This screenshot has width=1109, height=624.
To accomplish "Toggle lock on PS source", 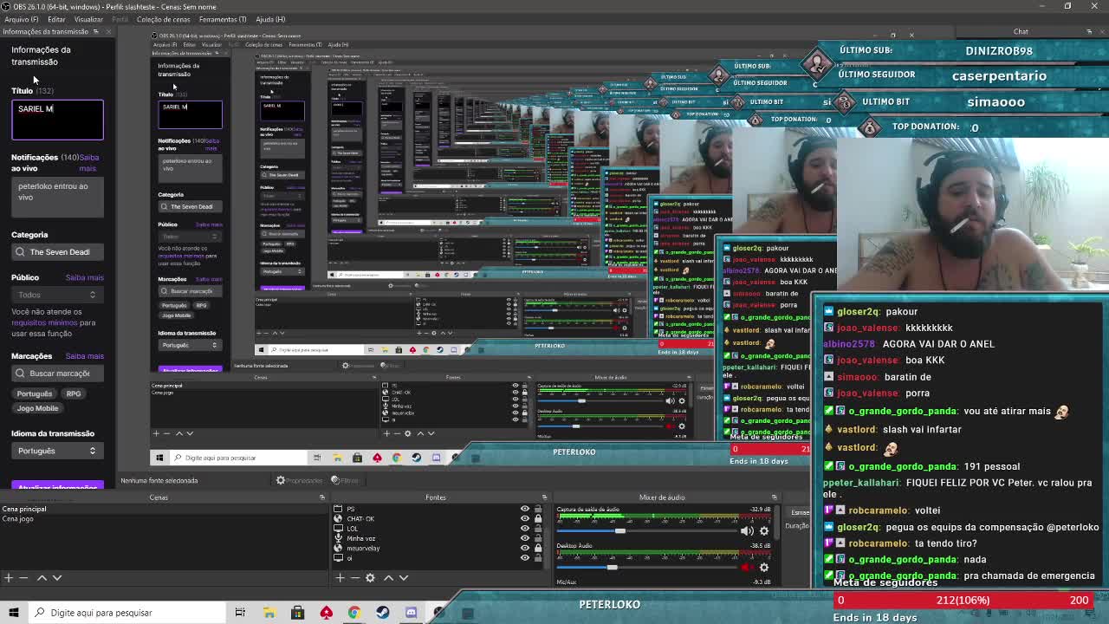I will click(537, 509).
